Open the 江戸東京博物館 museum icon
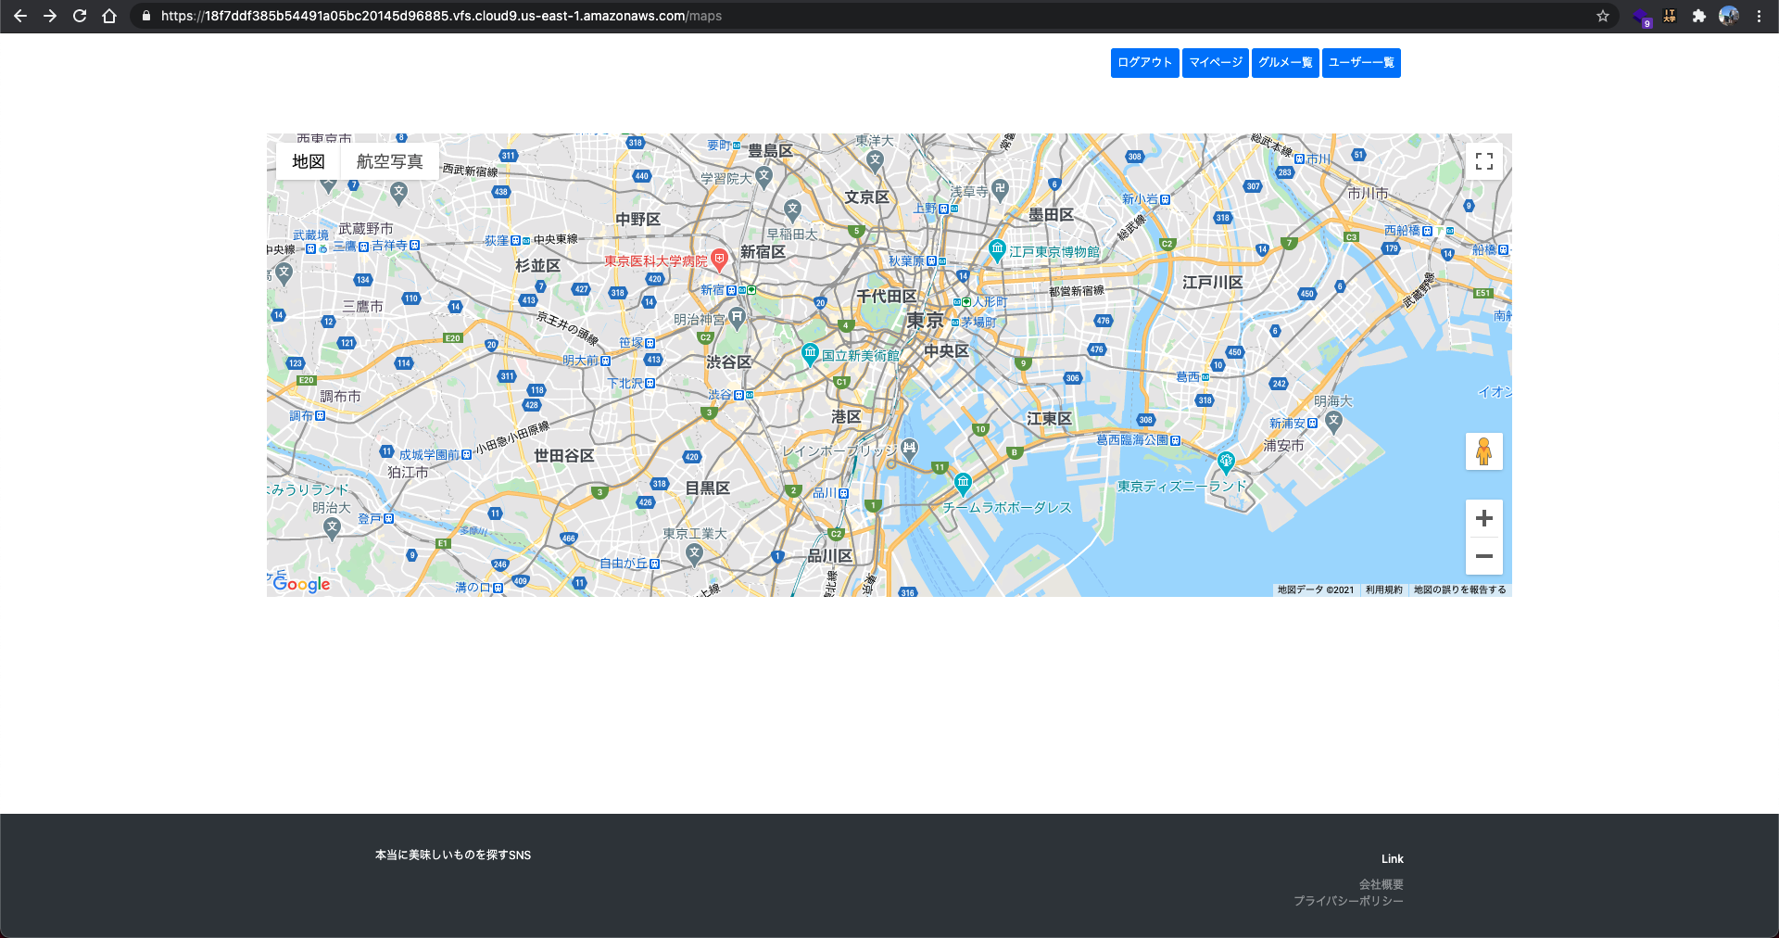 [996, 248]
